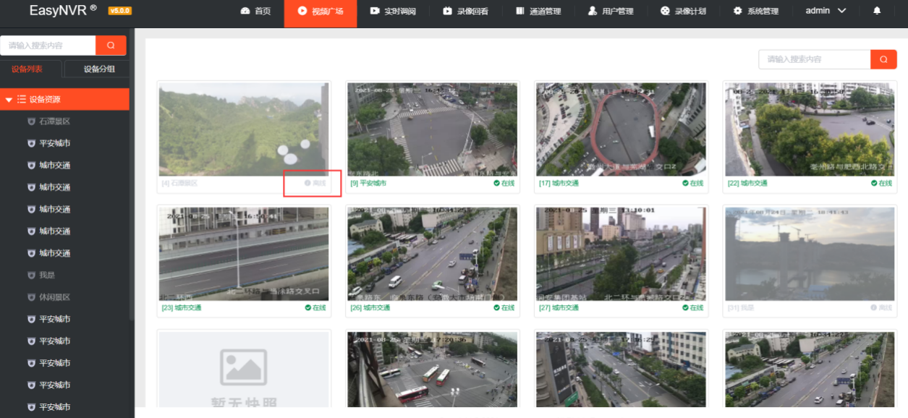This screenshot has height=418, width=908.
Task: Open 系统管理 system settings
Action: [755, 11]
